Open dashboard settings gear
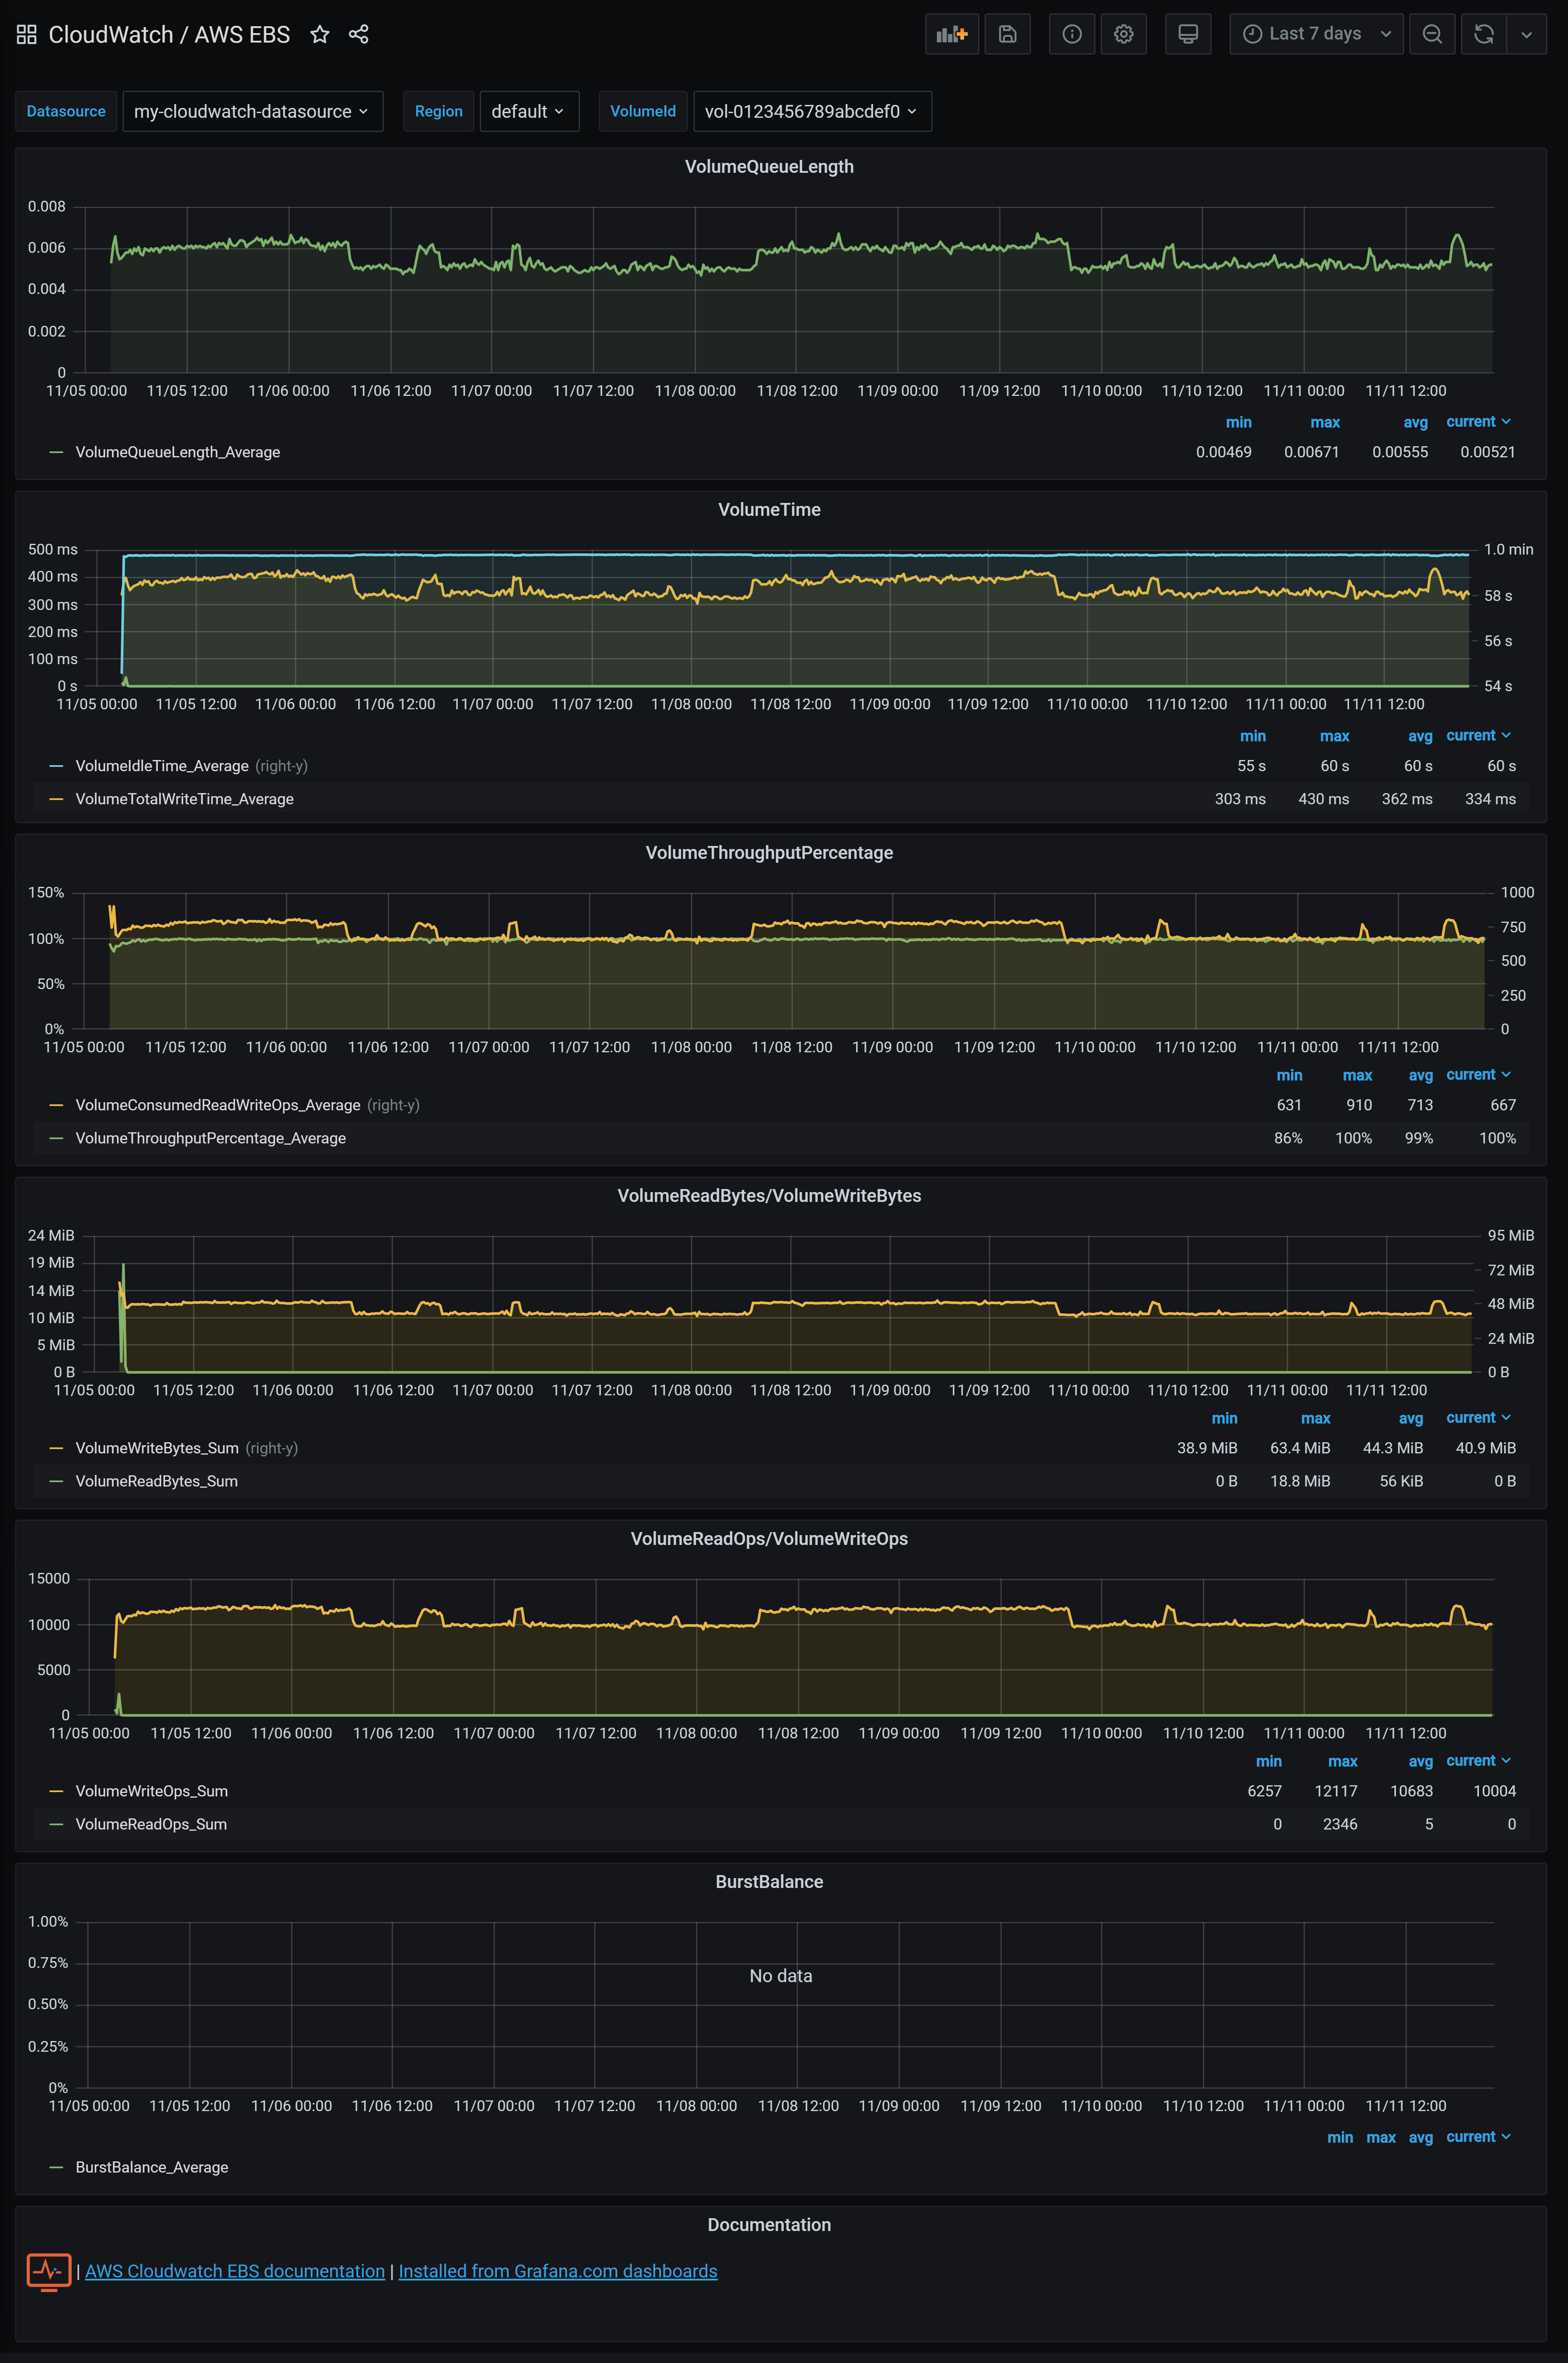 1123,34
